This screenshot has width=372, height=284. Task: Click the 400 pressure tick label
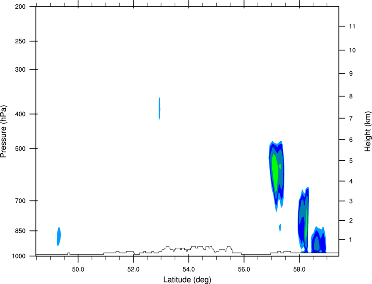tap(20, 114)
